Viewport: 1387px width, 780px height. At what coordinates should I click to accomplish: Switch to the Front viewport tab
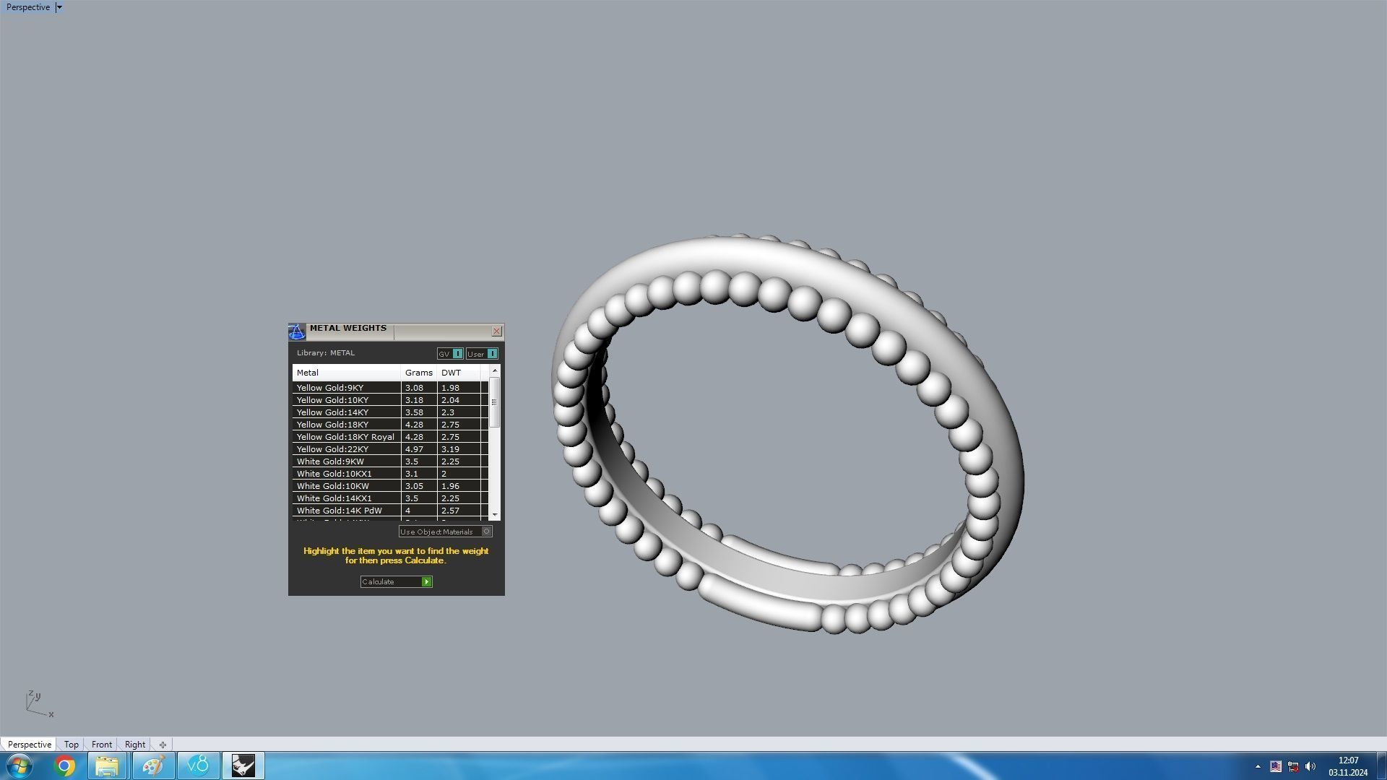coord(101,745)
